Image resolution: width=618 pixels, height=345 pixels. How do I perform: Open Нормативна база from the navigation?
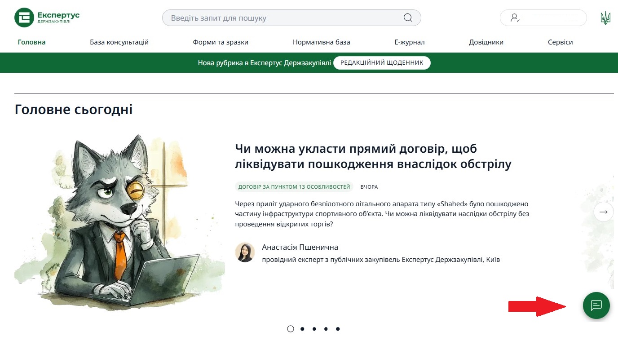[322, 42]
